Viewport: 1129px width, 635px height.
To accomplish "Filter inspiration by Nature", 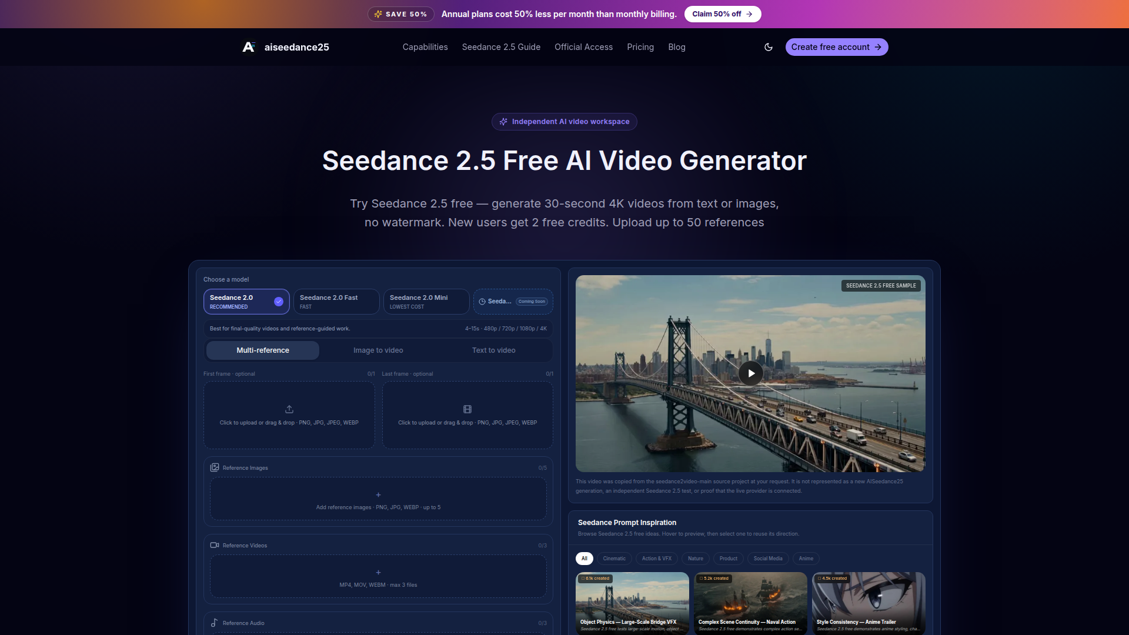I will [696, 559].
